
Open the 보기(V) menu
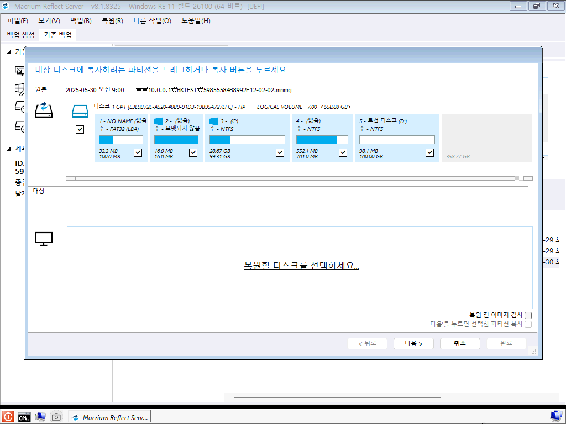[x=49, y=20]
